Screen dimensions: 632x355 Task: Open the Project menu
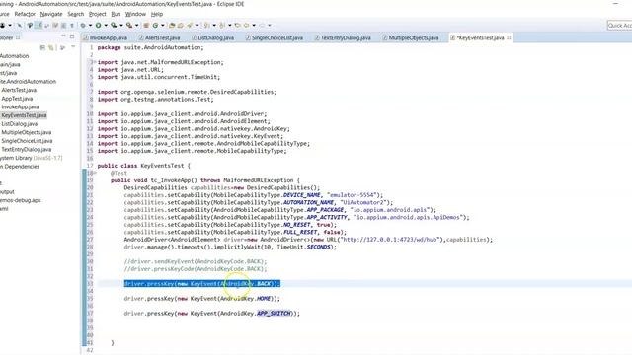point(97,14)
